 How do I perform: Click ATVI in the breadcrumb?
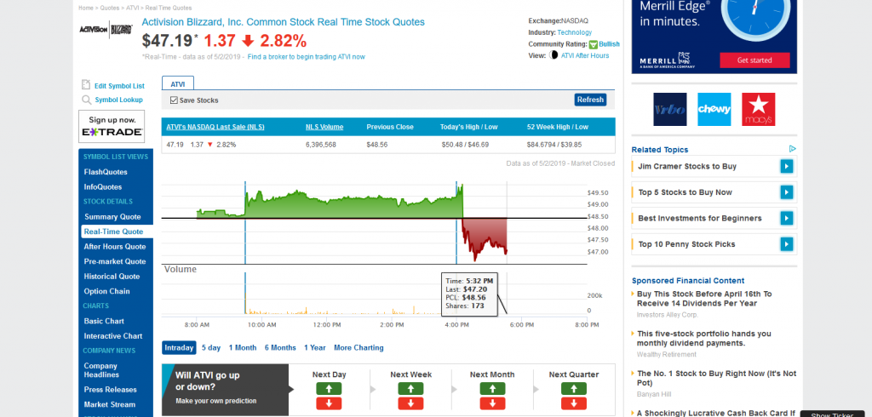pos(132,9)
